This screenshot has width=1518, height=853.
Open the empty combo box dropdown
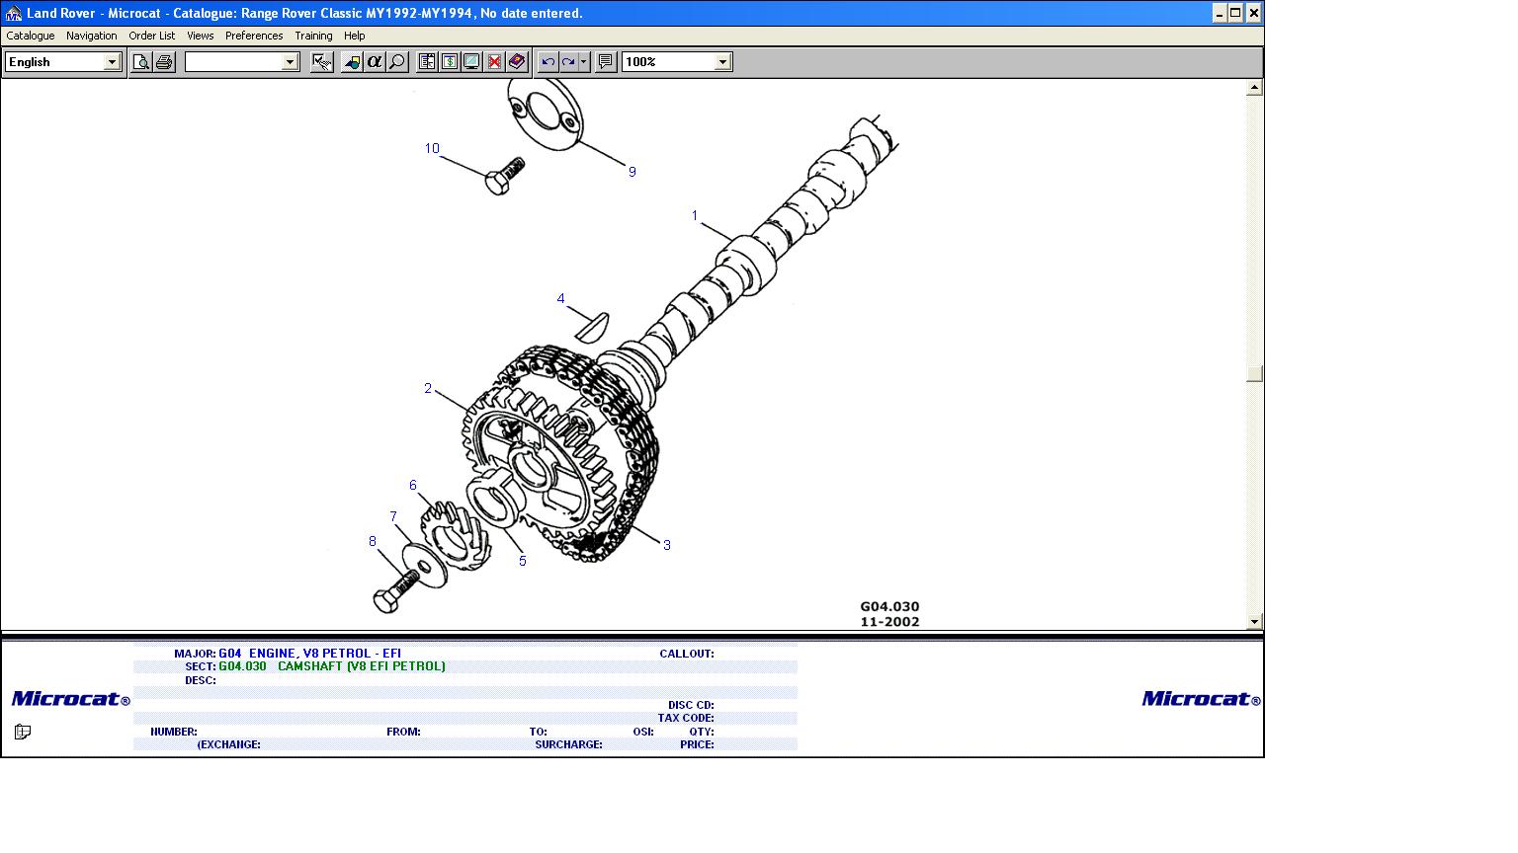coord(290,62)
